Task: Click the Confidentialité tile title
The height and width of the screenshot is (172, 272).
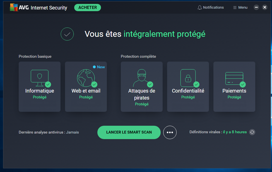Action: tap(188, 91)
